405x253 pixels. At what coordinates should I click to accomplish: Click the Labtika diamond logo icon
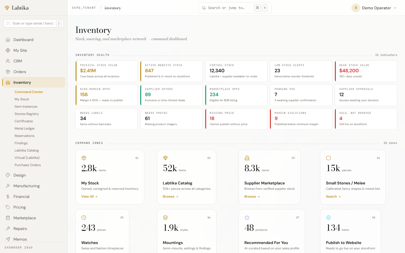(x=7, y=8)
